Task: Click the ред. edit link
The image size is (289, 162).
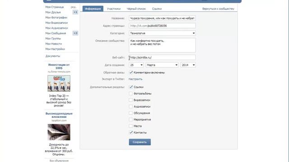Action: pos(74,7)
